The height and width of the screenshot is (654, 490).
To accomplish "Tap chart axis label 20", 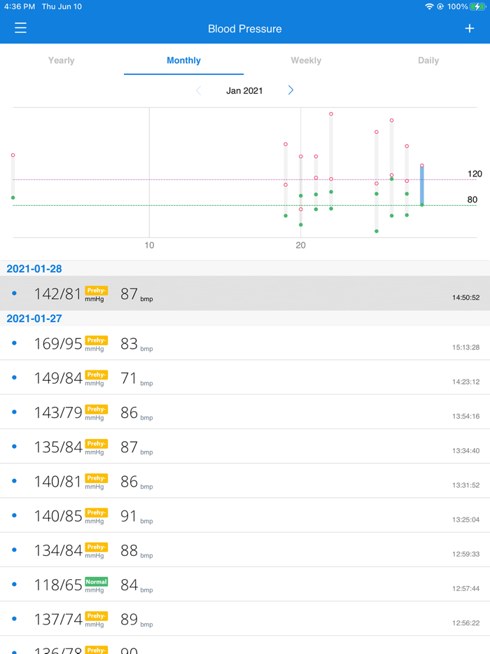I will click(x=301, y=245).
